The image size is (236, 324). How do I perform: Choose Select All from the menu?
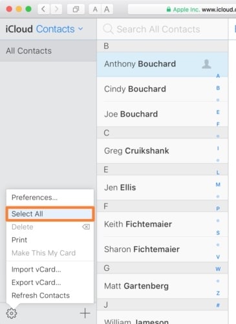click(50, 214)
